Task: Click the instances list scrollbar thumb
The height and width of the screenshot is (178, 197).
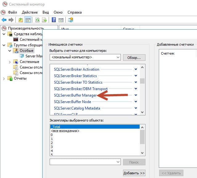Action: [x=142, y=137]
